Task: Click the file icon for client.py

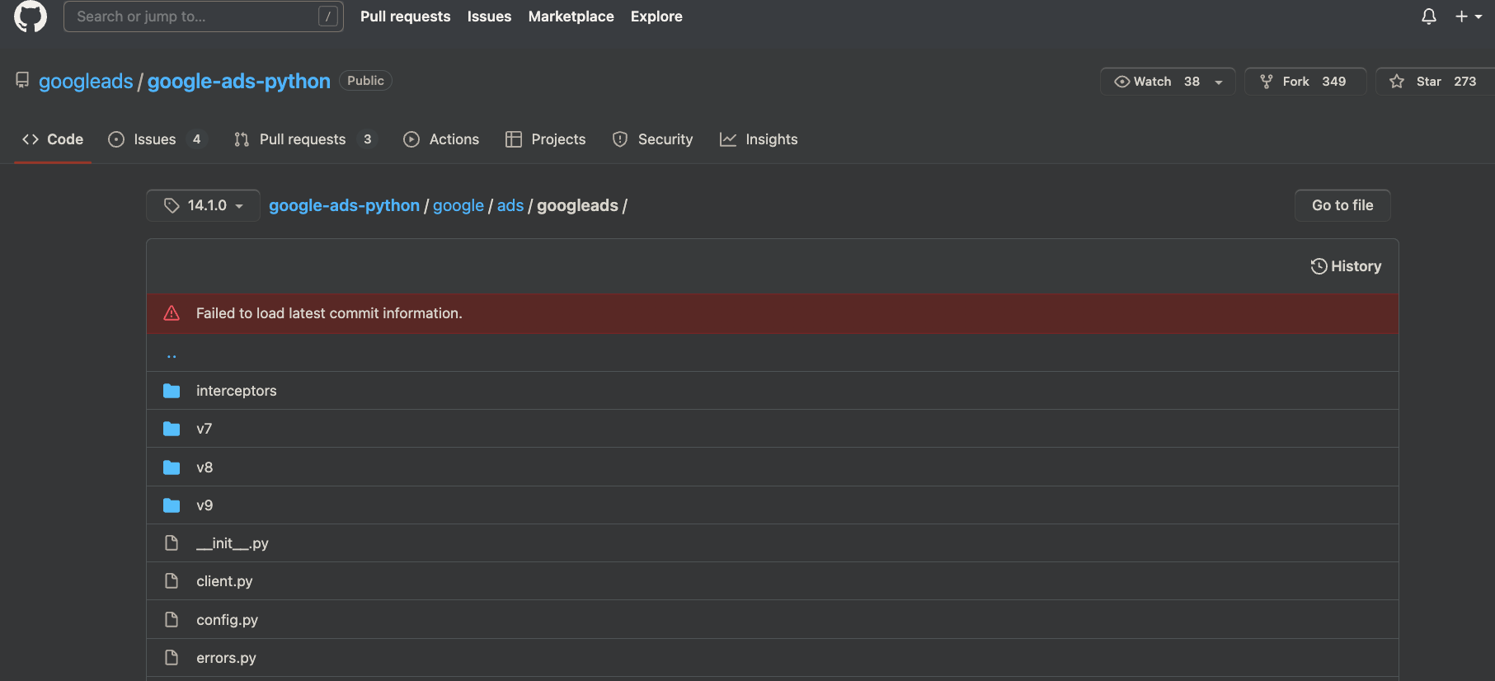Action: 172,581
